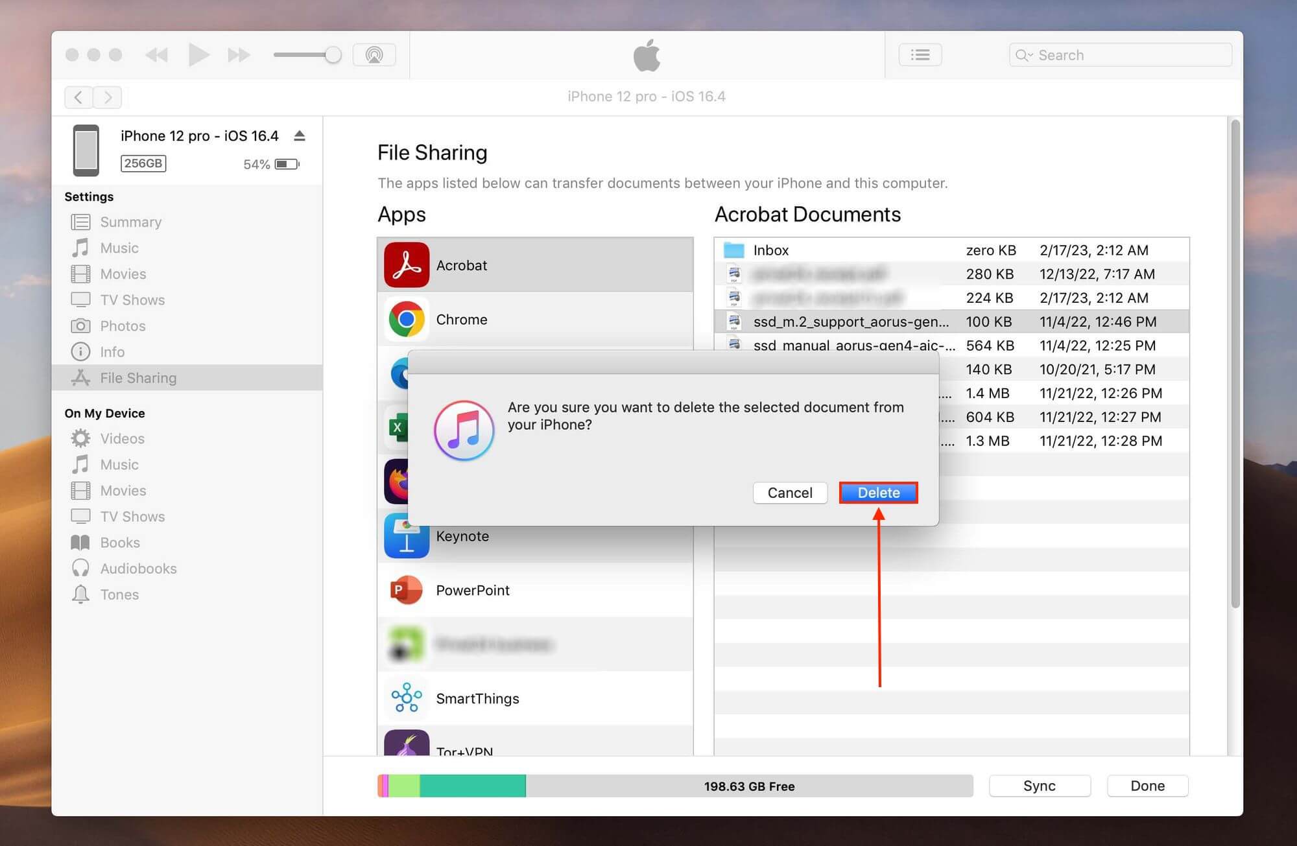Open Audiobooks in the sidebar

(187, 569)
